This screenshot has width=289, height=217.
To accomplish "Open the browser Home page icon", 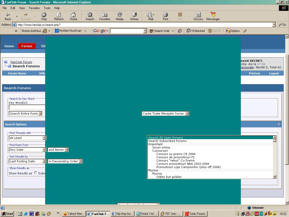I will coord(74,16).
